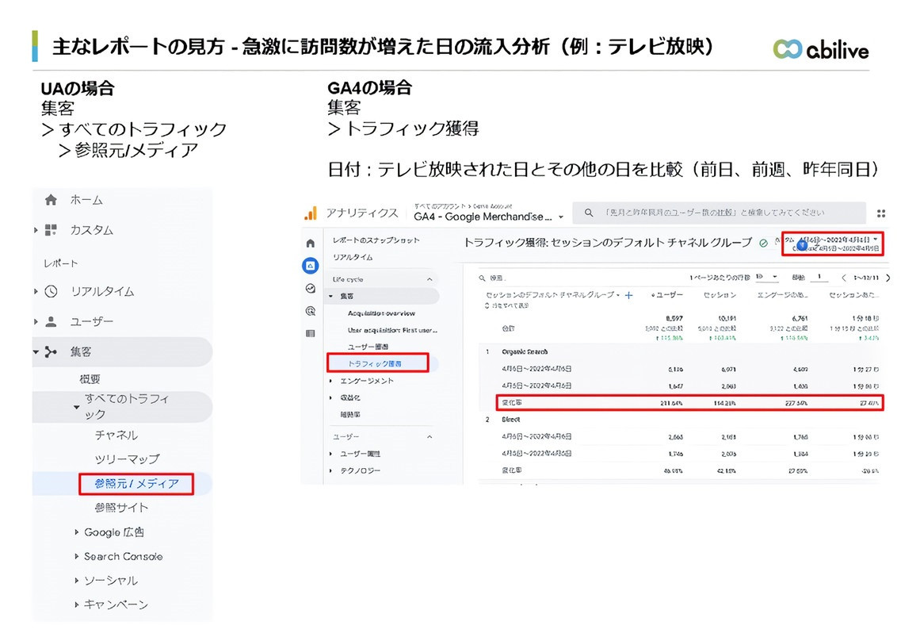This screenshot has width=901, height=637.
Task: Expand the Google 広告 tree item
Action: pos(77,532)
